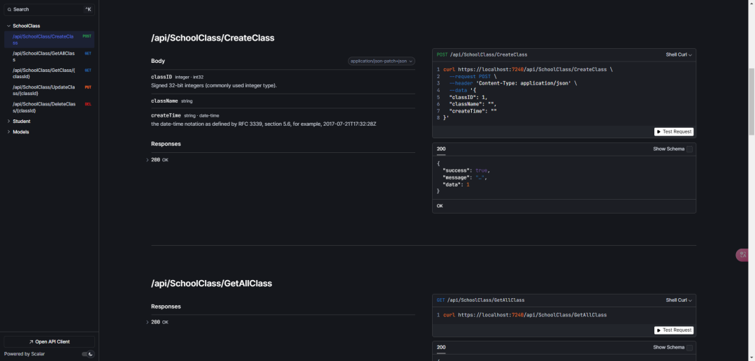
Task: Click the arrow icon on Open API Client
Action: pos(31,342)
